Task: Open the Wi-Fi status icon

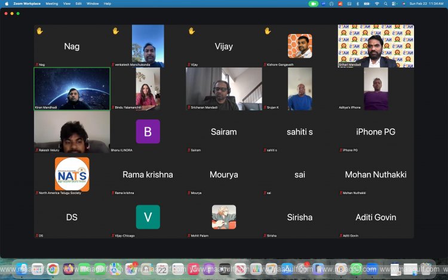Action: 377,4
